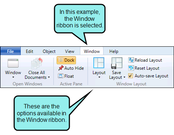Switch to the Object ribbon tab
Screen dimensions: 174x135
click(49, 51)
